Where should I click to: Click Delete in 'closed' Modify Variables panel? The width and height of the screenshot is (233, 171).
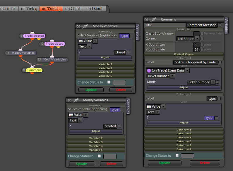[121, 90]
